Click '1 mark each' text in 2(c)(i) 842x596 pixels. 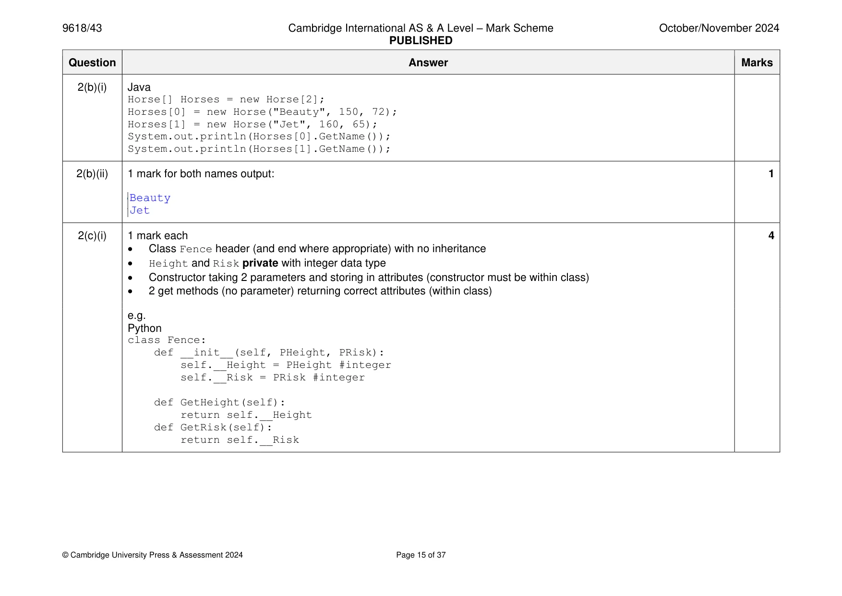click(158, 236)
